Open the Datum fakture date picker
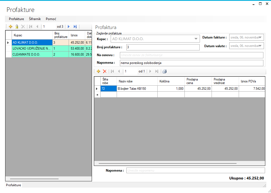 coord(260,37)
